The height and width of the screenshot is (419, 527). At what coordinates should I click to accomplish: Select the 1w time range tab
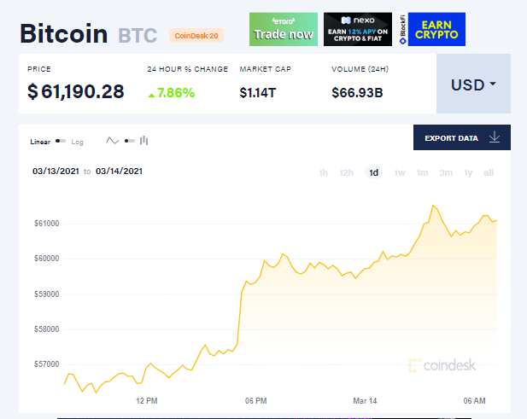click(x=400, y=172)
